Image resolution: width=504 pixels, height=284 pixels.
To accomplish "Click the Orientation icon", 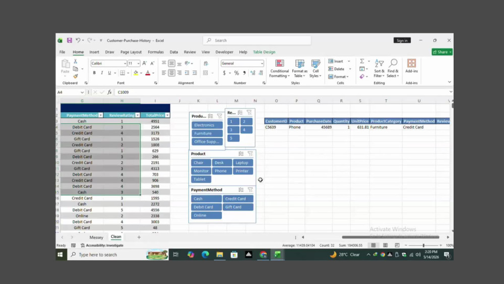I will point(187,64).
